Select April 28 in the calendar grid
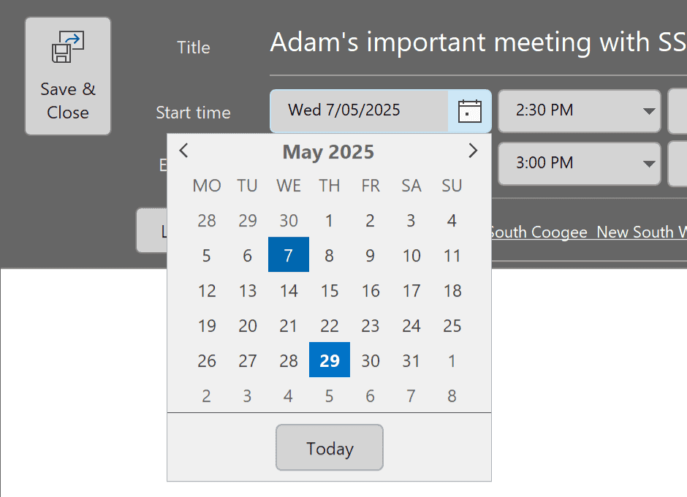This screenshot has height=497, width=687. click(207, 220)
